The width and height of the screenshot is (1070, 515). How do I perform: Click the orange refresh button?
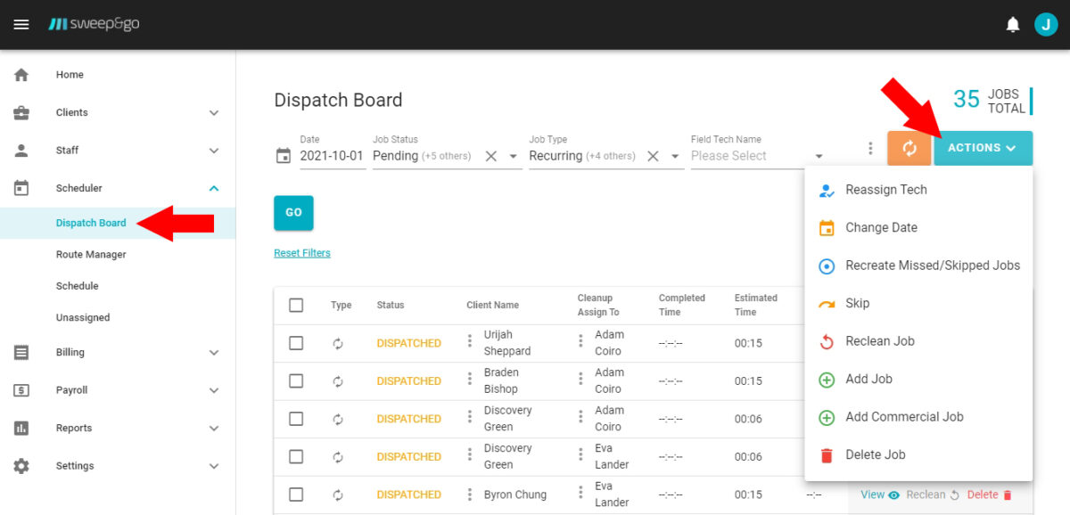(x=909, y=148)
